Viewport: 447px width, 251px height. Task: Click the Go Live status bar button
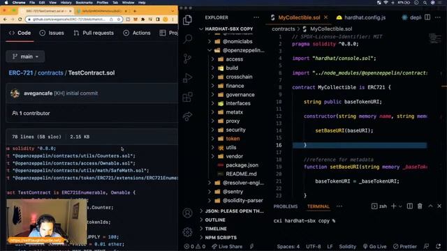pyautogui.click(x=374, y=246)
